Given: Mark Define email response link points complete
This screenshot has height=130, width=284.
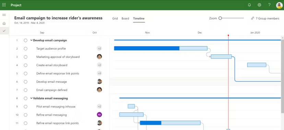Looking at the screenshot, I should tap(25, 73).
